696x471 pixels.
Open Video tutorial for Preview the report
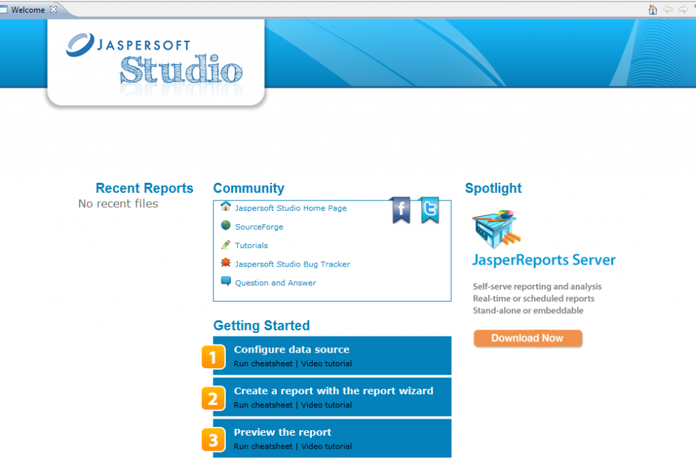pyautogui.click(x=326, y=446)
